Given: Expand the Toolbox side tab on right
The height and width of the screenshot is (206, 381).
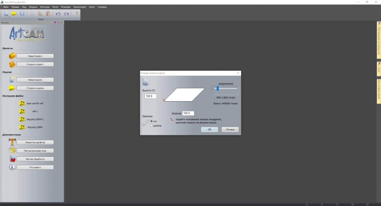Looking at the screenshot, I should coord(379,90).
